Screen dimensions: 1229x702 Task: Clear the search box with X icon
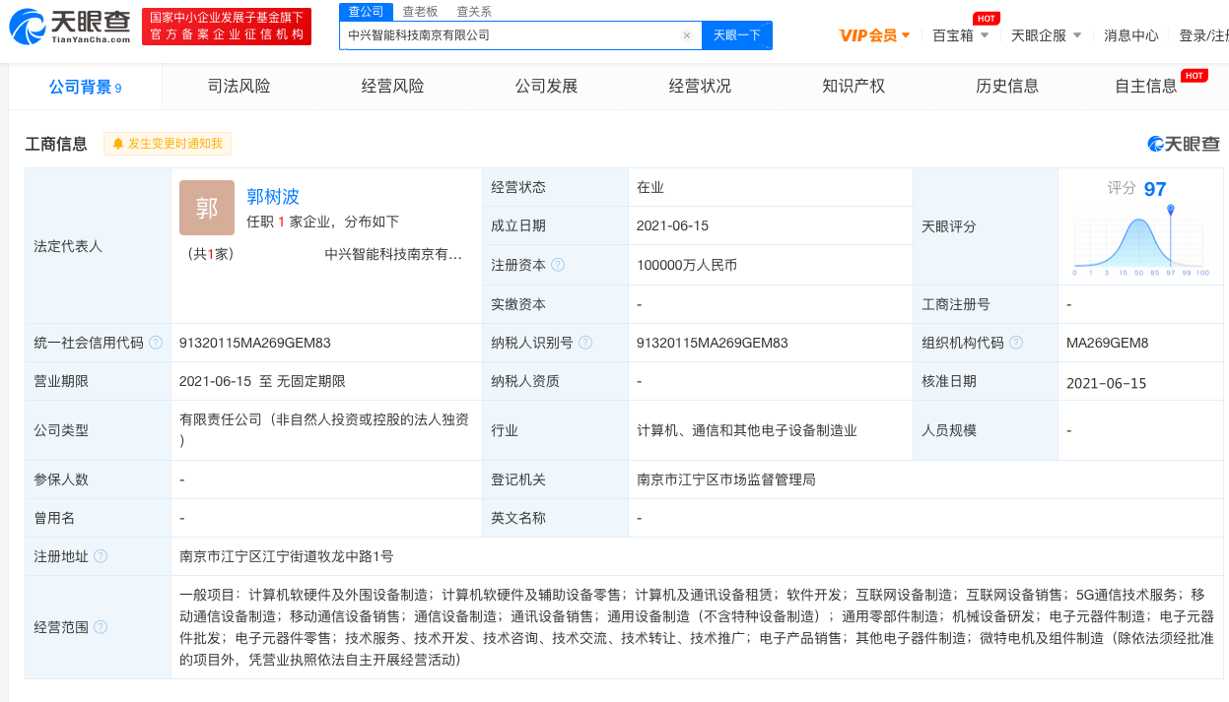pos(687,35)
